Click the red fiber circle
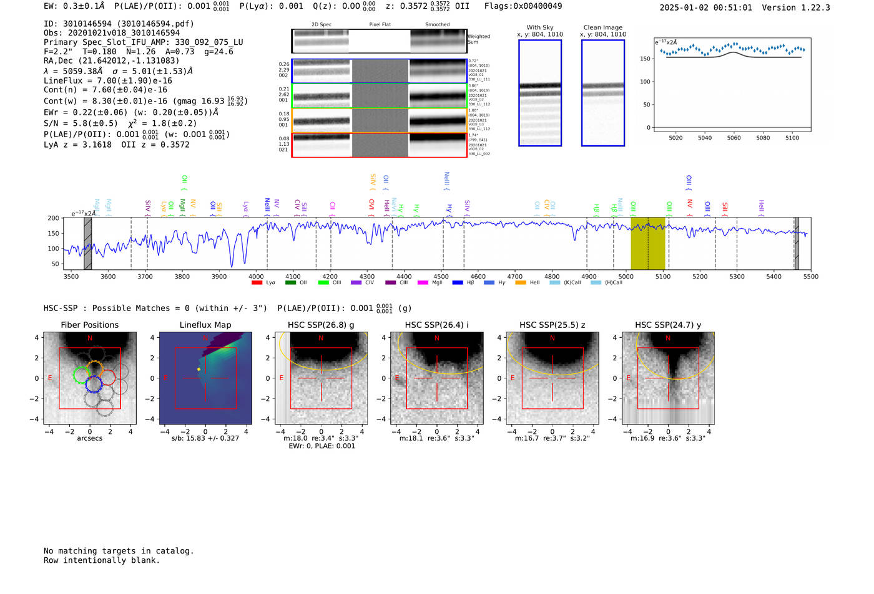 107,378
